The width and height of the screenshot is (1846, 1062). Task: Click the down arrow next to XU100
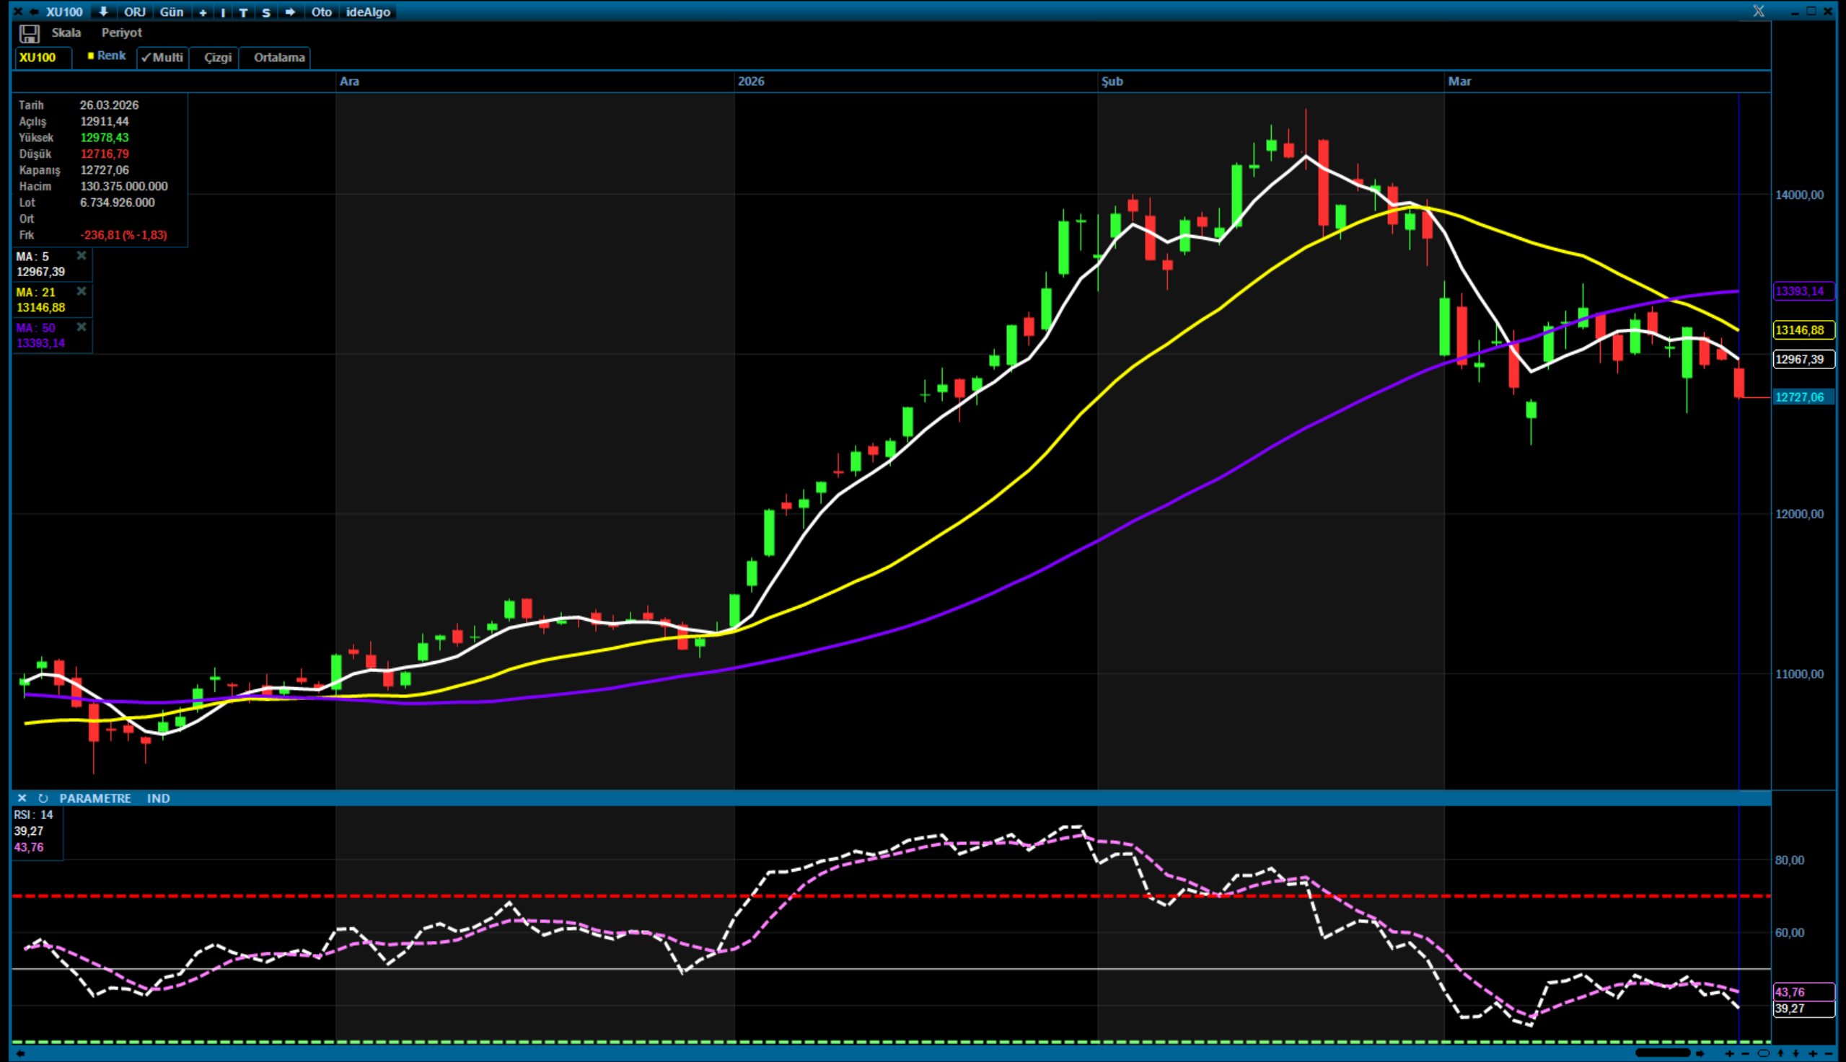pyautogui.click(x=103, y=12)
